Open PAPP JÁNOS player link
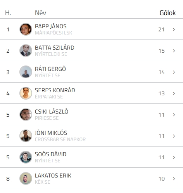The image size is (183, 193). [x=51, y=26]
